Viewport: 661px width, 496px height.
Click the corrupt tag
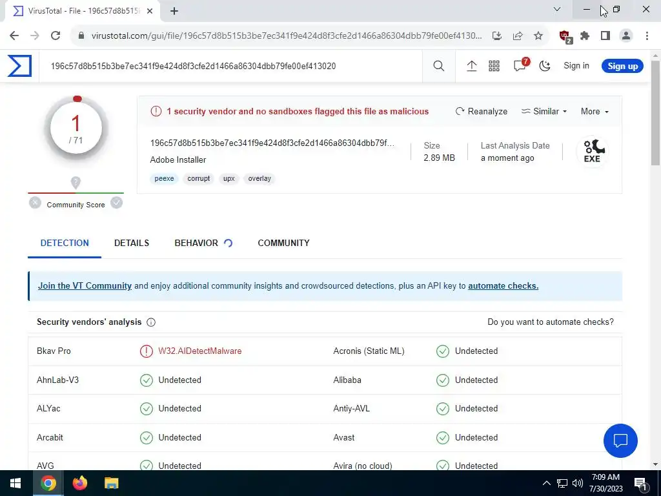(199, 178)
